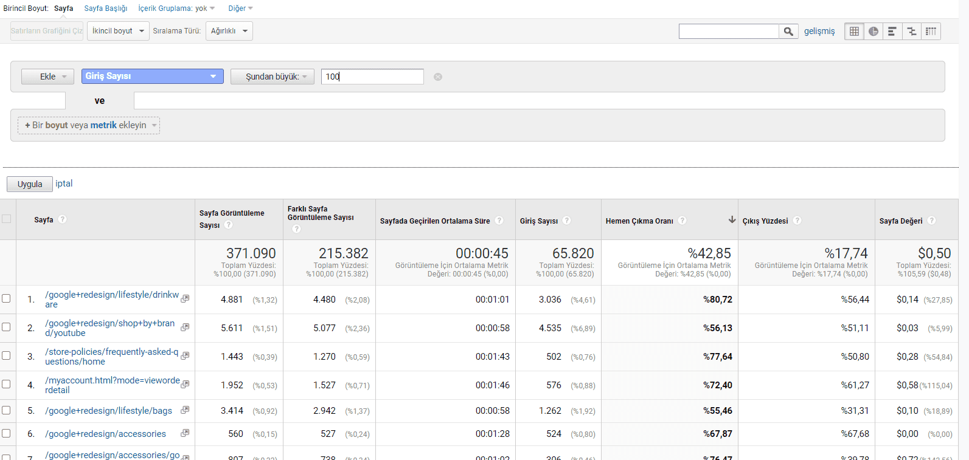Viewport: 969px width, 460px height.
Task: Switch to pie chart percentage view
Action: 873,32
